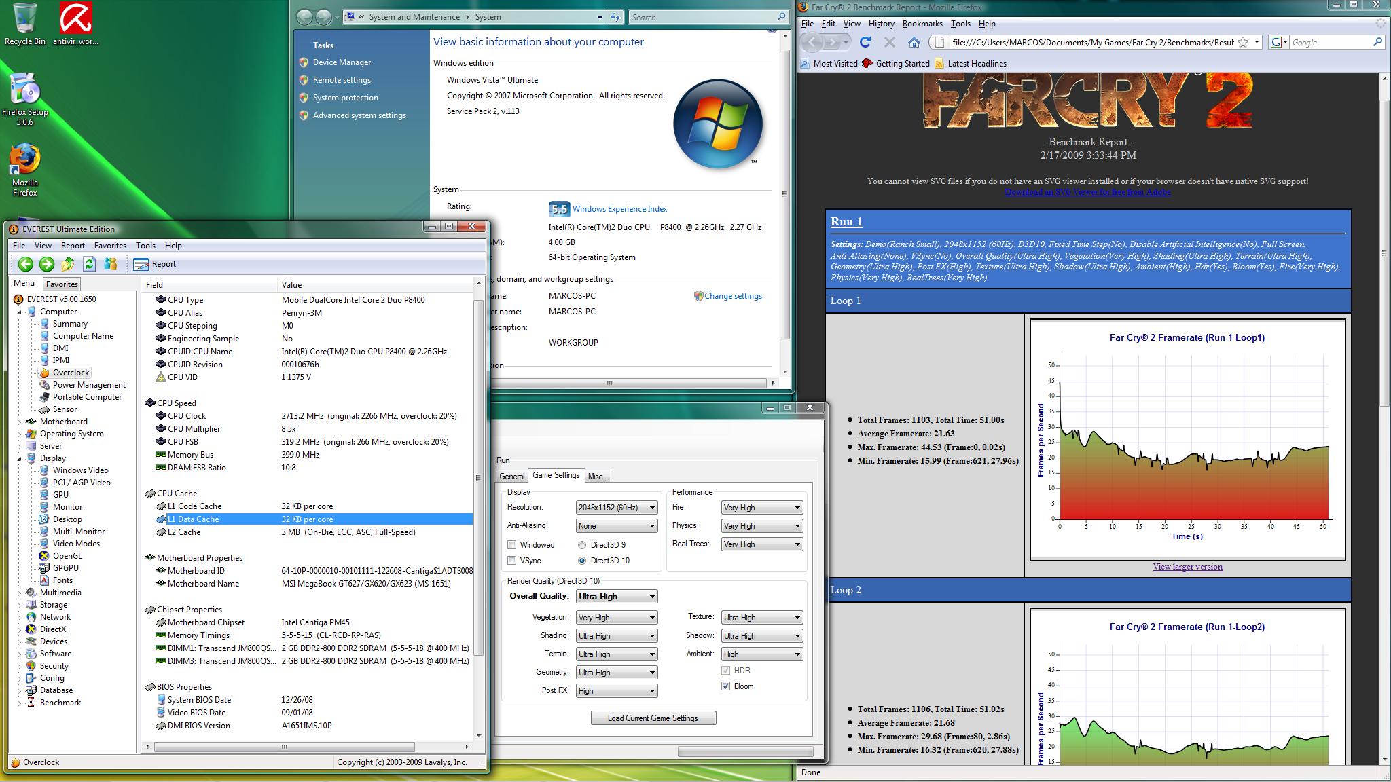The width and height of the screenshot is (1391, 782).
Task: Click EVEREST up-level toolbar icon
Action: pyautogui.click(x=68, y=264)
